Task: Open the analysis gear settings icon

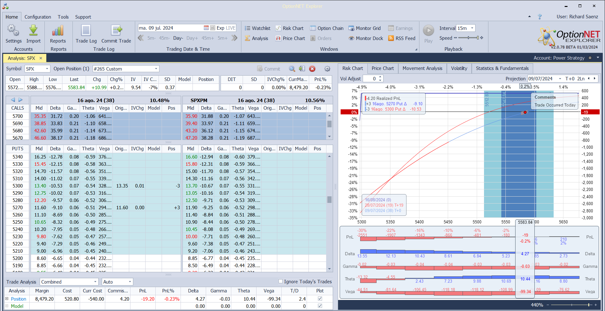Action: pos(327,69)
